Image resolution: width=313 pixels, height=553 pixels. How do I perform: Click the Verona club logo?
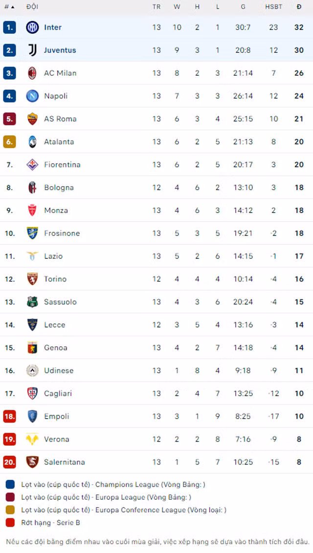point(32,439)
